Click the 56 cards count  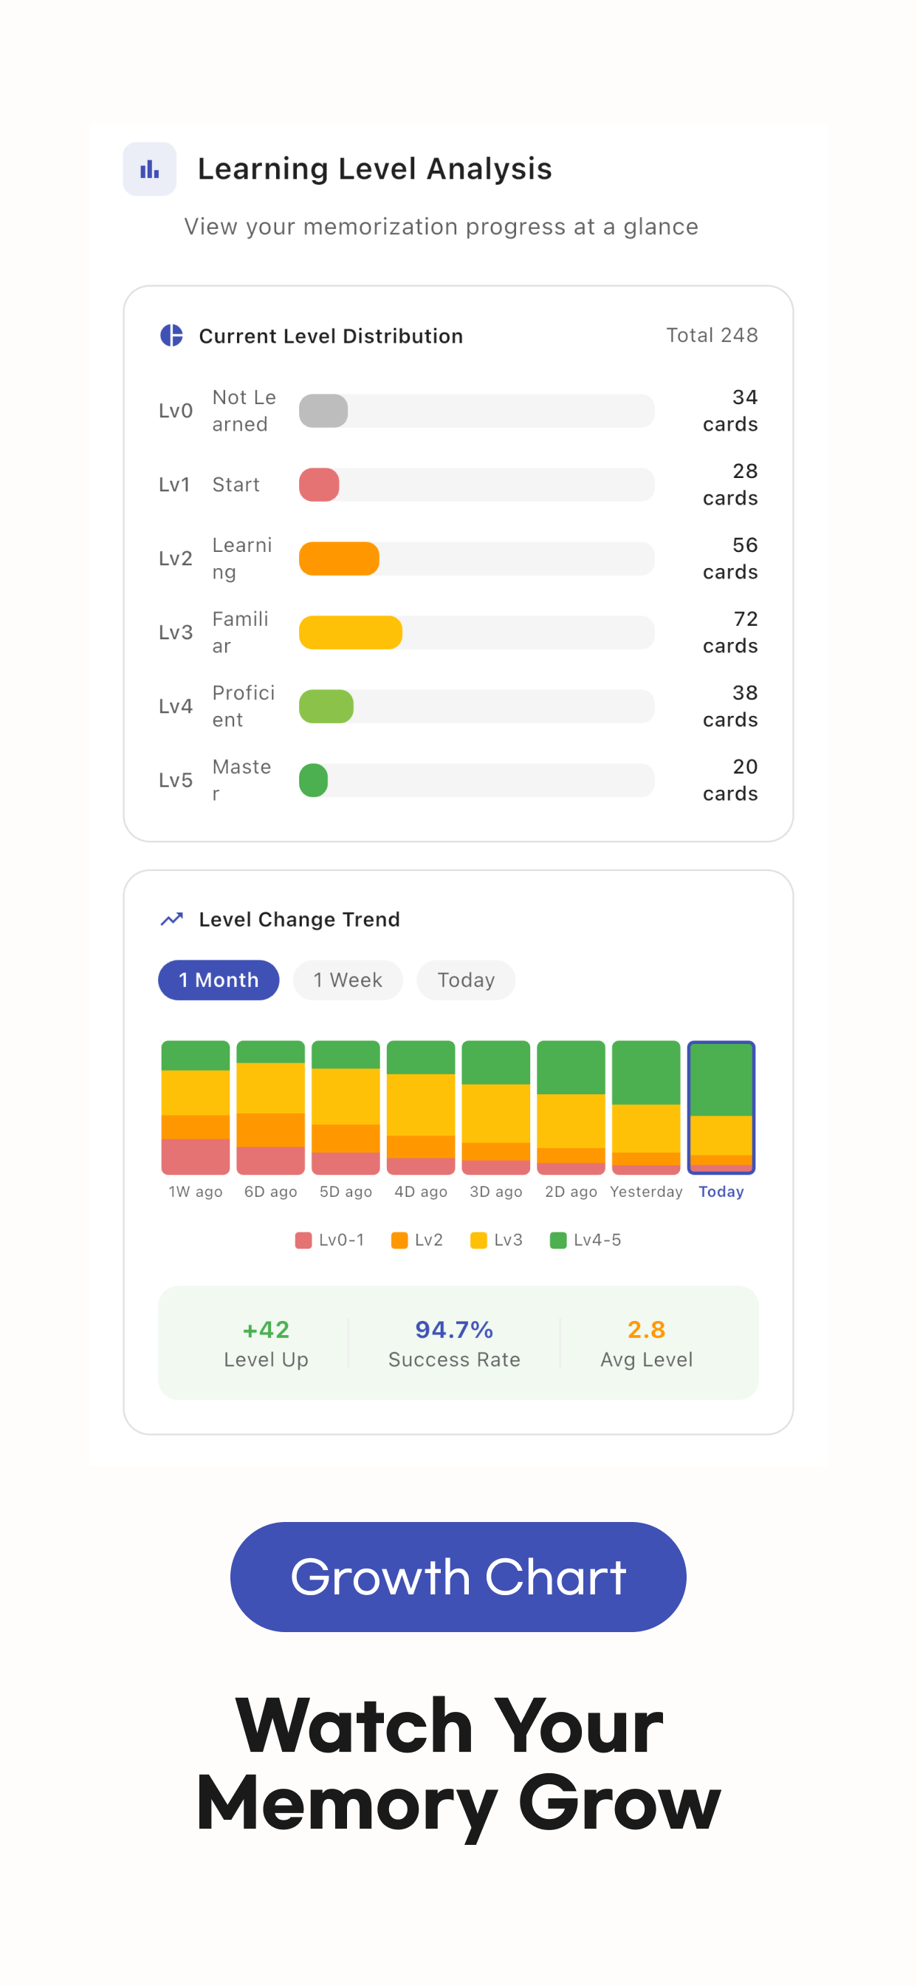point(730,559)
